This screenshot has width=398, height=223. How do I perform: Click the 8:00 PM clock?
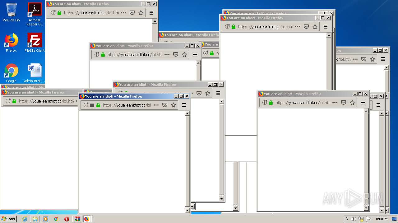coord(382,219)
